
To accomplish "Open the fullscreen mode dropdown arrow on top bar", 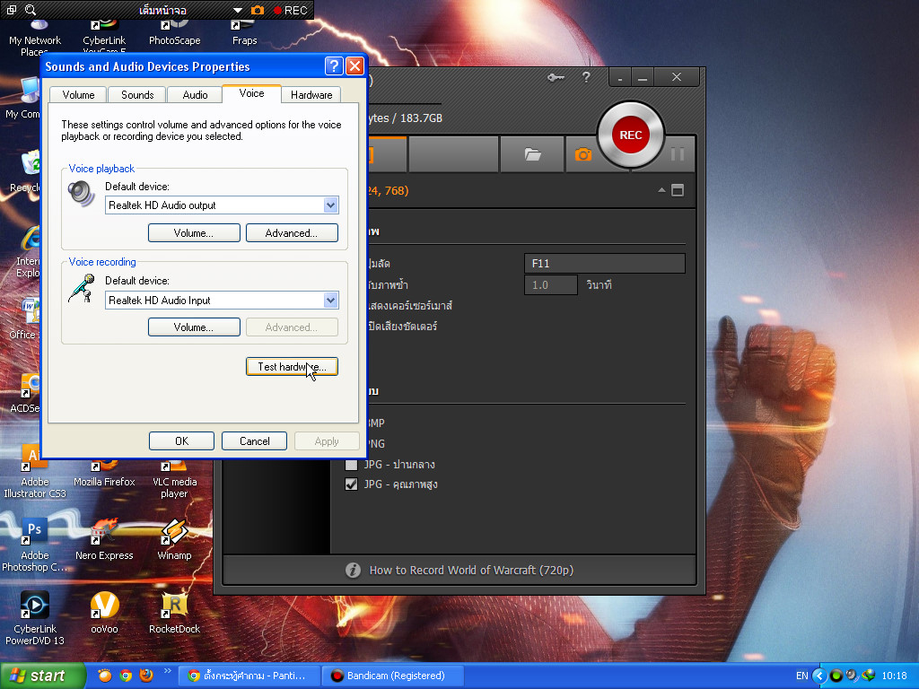I will tap(238, 11).
